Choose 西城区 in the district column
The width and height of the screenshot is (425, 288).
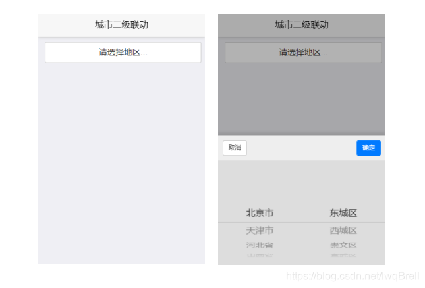click(x=343, y=231)
